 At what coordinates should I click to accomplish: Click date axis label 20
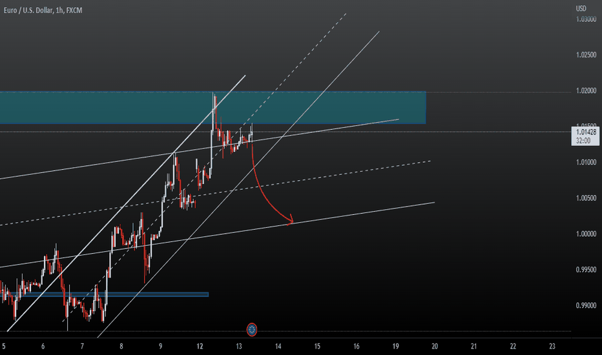[435, 346]
